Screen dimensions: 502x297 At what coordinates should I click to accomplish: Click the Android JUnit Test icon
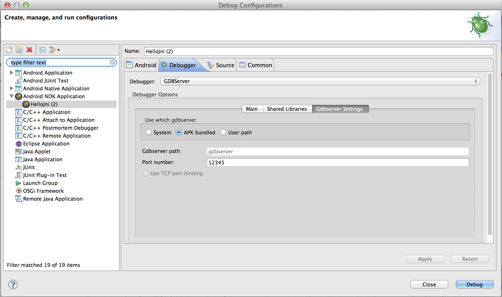18,81
